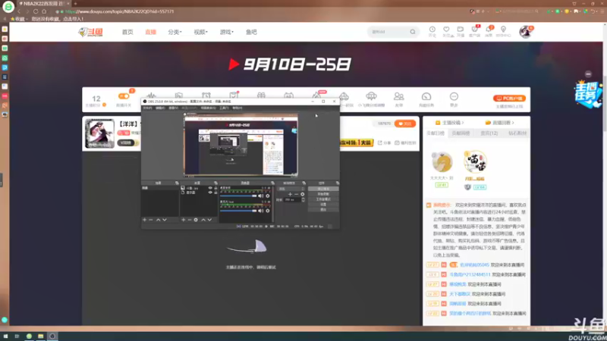Click the streamer avatar thumbnail 洋洋
This screenshot has width=607, height=341.
[99, 133]
